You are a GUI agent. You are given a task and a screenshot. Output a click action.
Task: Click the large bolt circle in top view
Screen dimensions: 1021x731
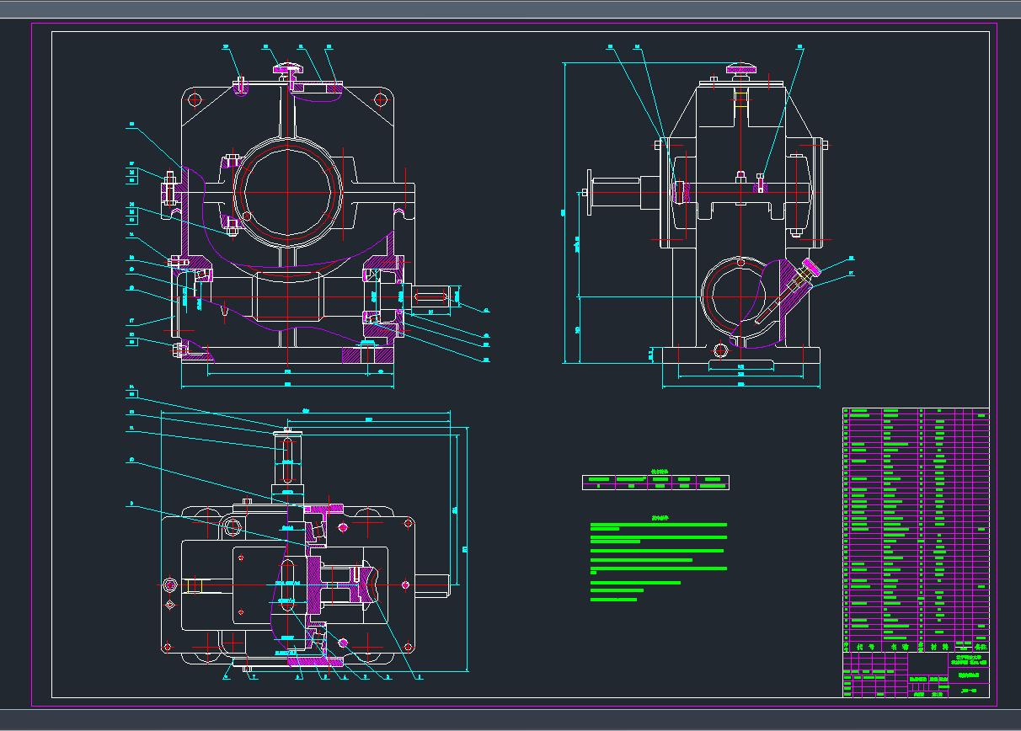point(232,528)
